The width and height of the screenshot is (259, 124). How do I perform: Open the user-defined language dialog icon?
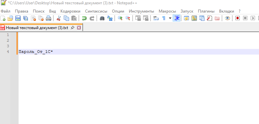point(187,18)
